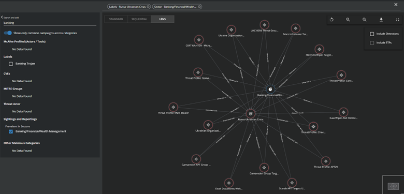Click the MITRE Groups category heading
This screenshot has width=404, height=194.
tap(13, 89)
